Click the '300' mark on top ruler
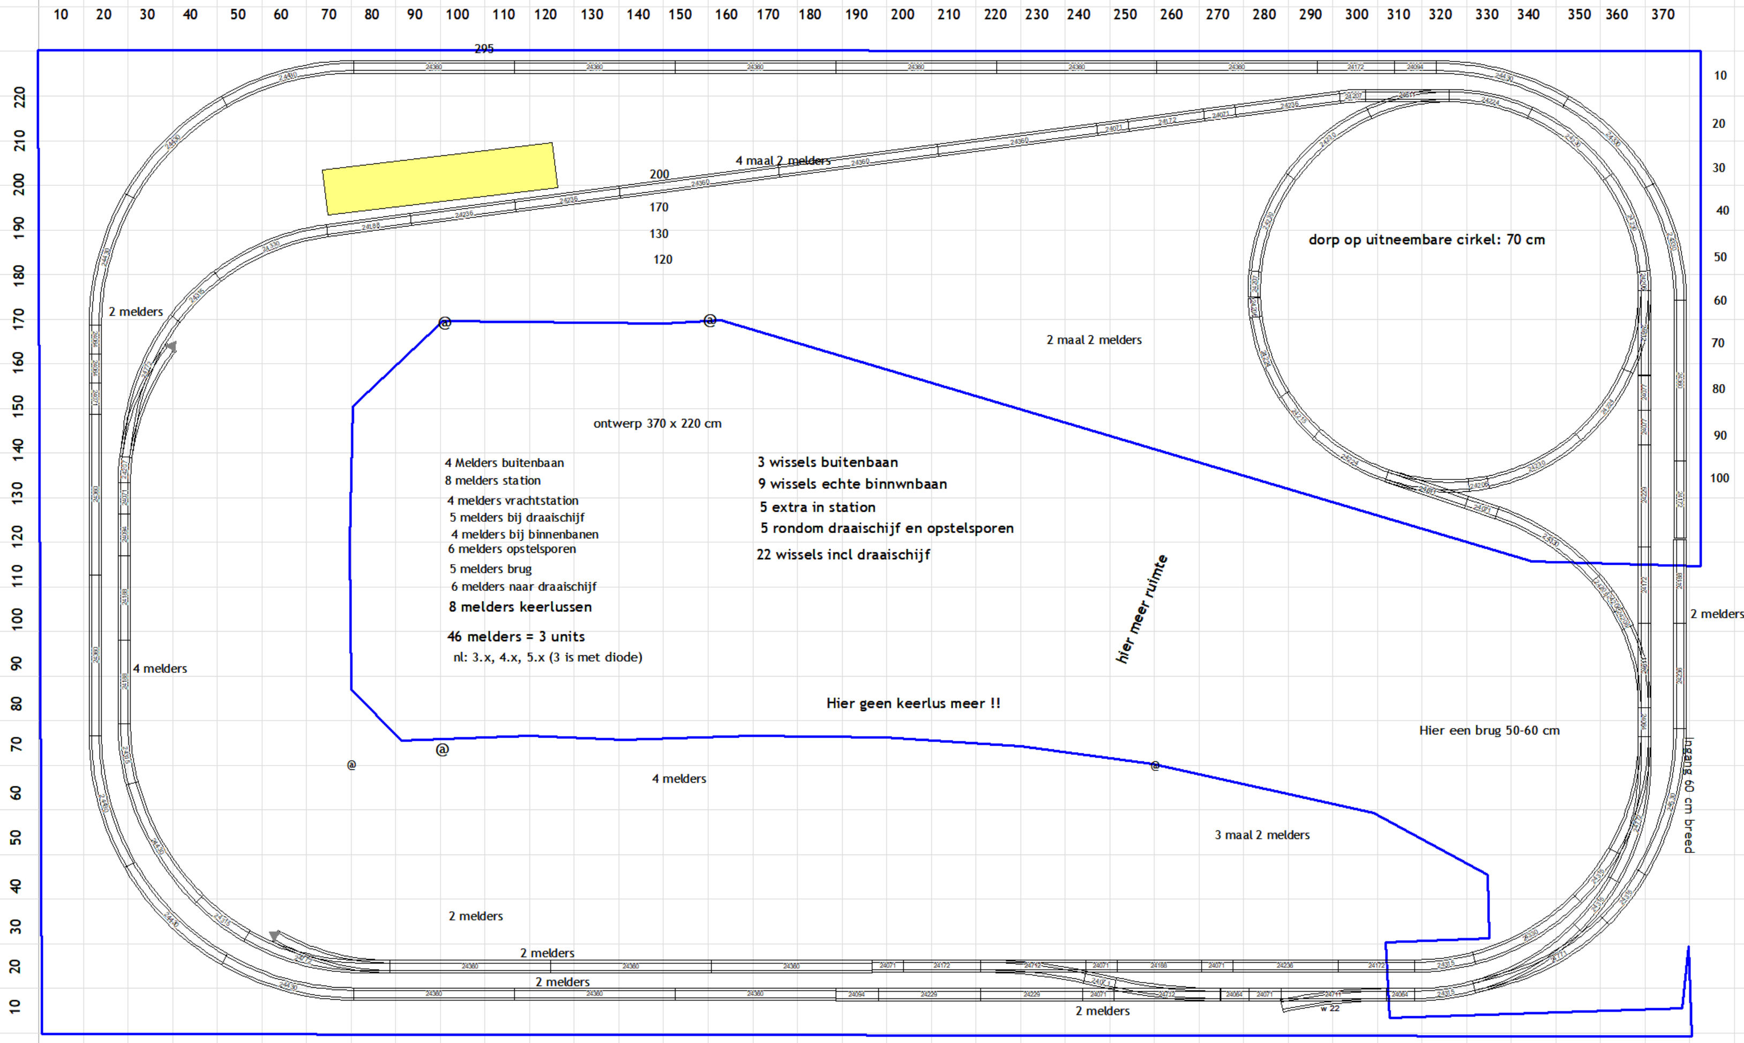This screenshot has height=1043, width=1744. [1356, 14]
